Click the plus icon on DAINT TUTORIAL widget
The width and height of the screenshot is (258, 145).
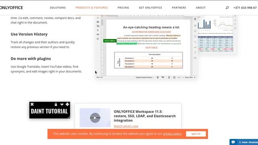67,104
